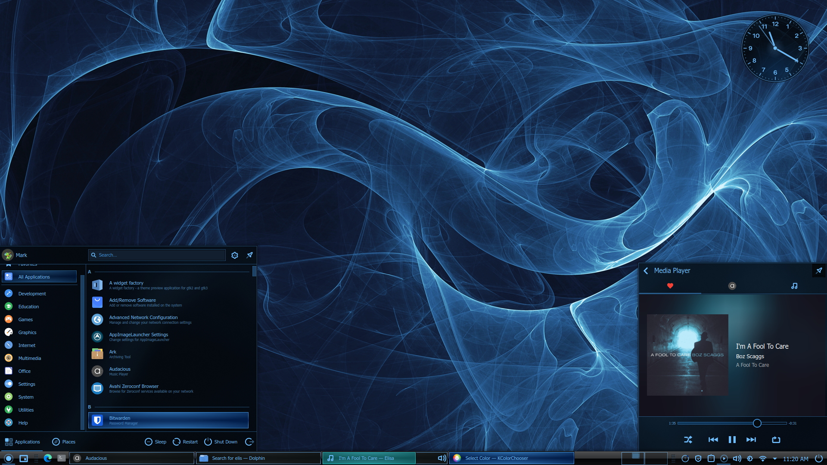This screenshot has height=465, width=827.
Task: Switch to the Places tab in launcher
Action: [64, 442]
